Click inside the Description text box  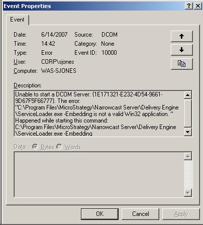pyautogui.click(x=99, y=114)
